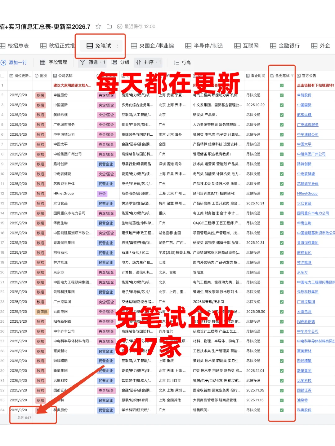Screen dimensions: 335x446
Task: Open the 国网重庆市电力公司 announcement link
Action: click(x=313, y=213)
